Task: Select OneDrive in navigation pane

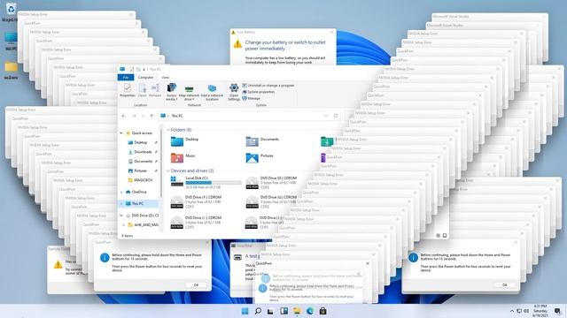Action: click(136, 192)
